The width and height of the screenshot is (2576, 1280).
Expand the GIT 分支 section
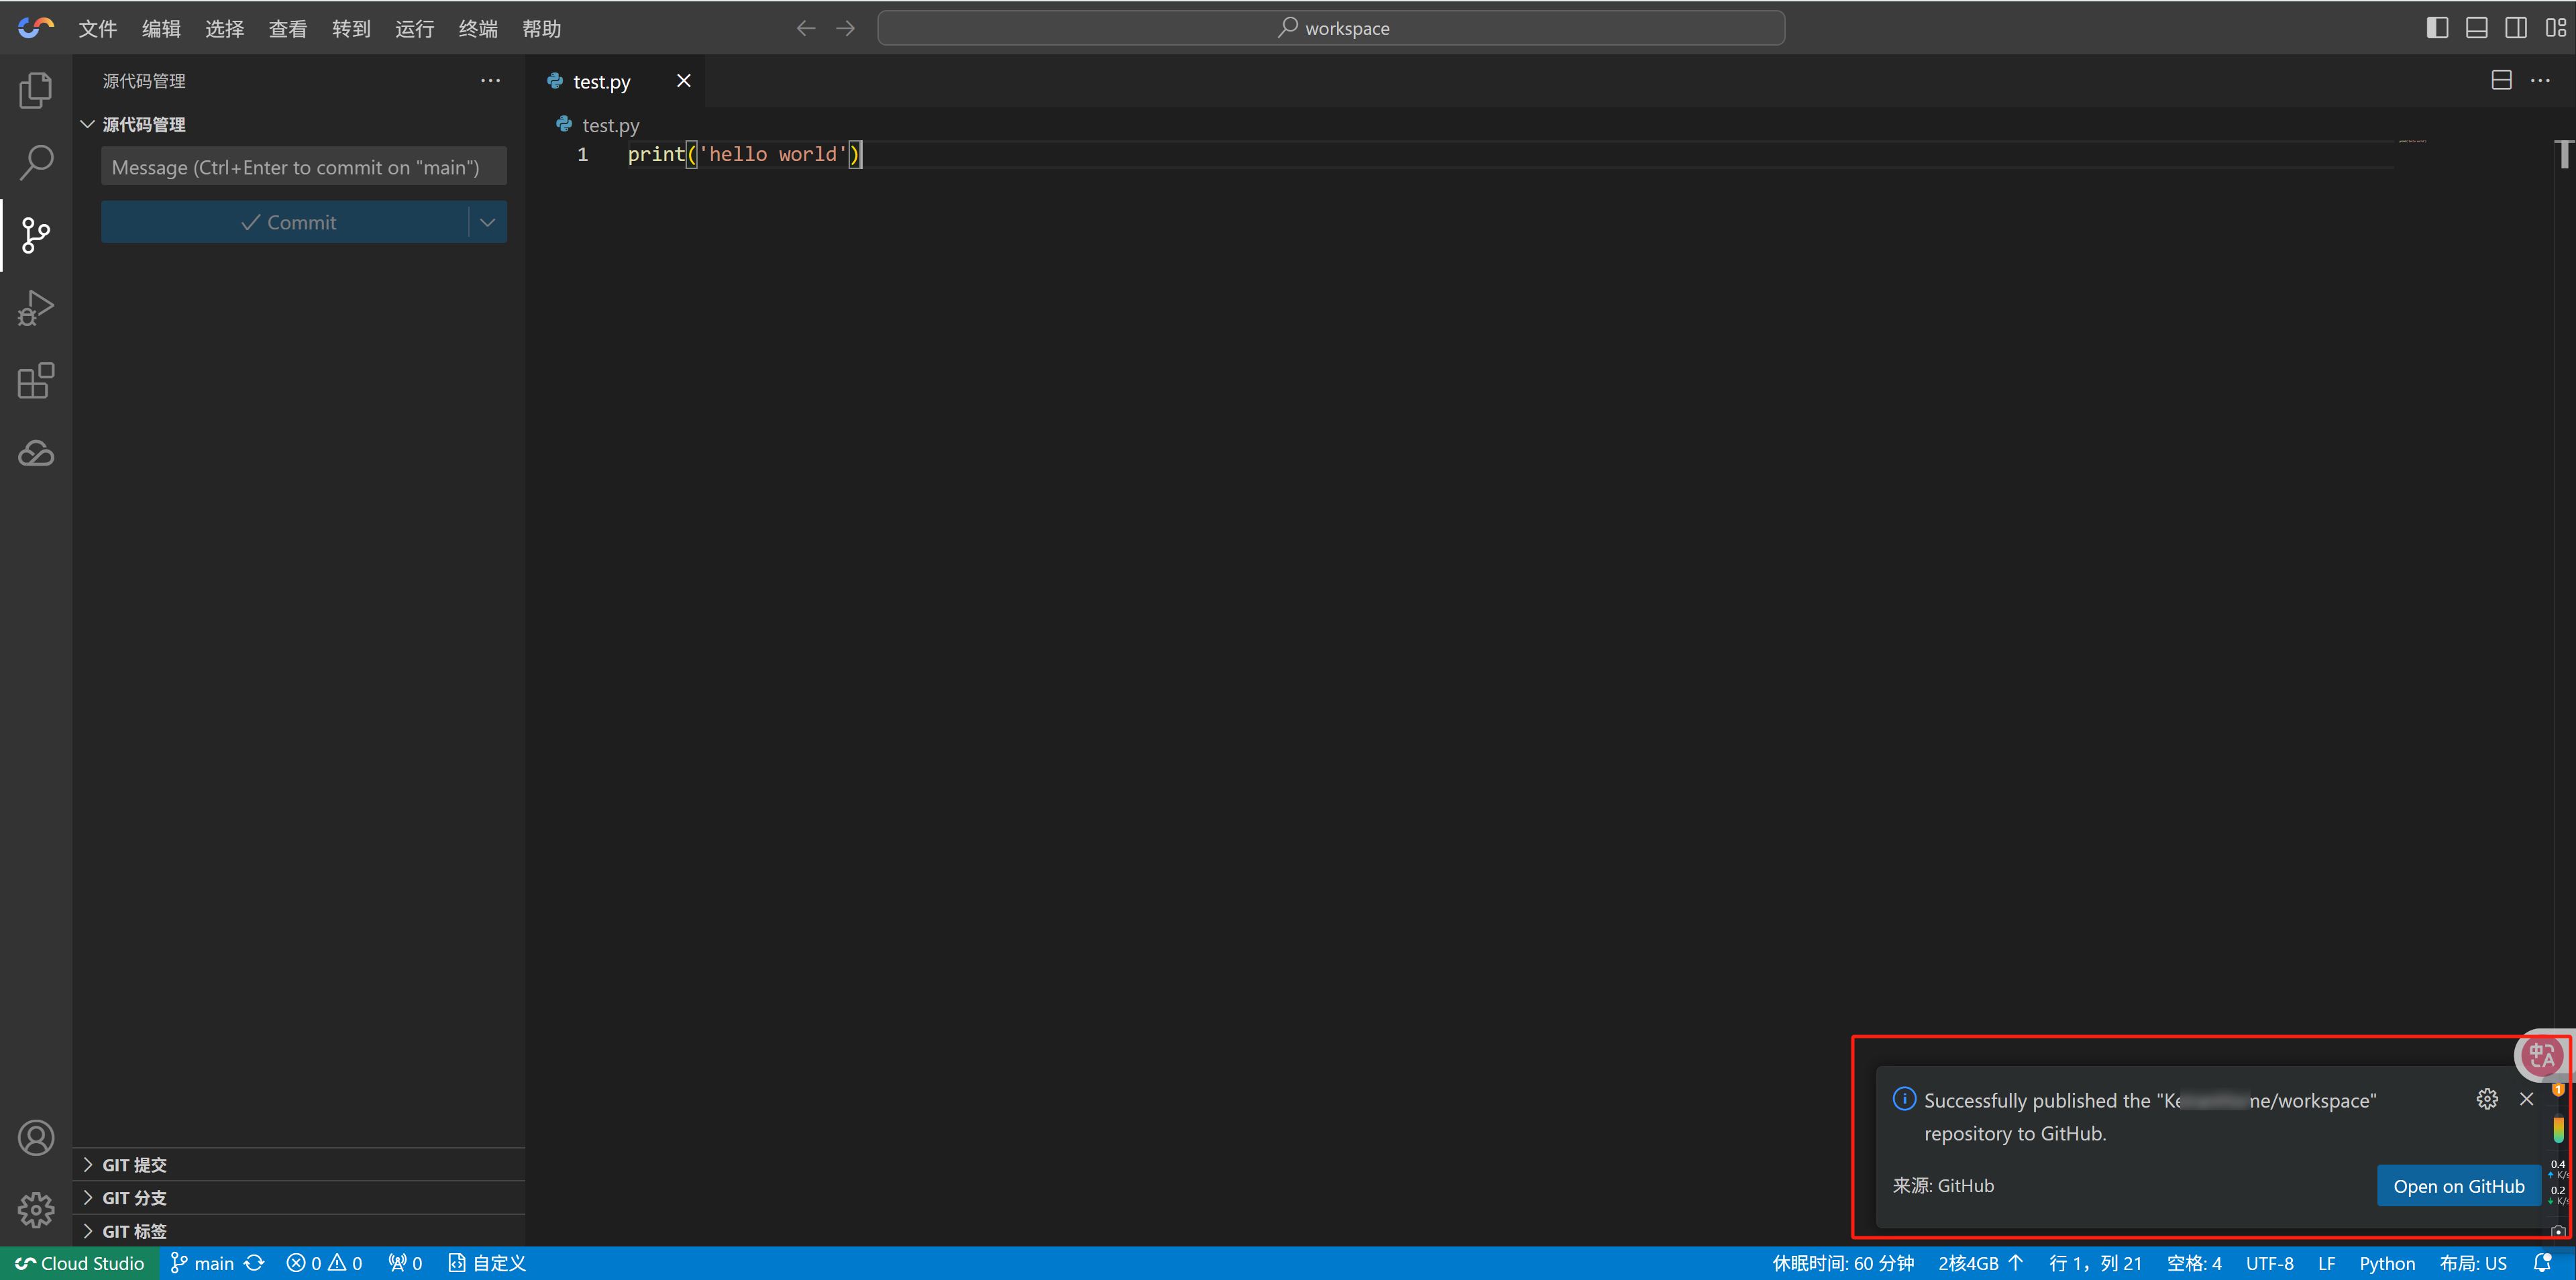[x=134, y=1198]
